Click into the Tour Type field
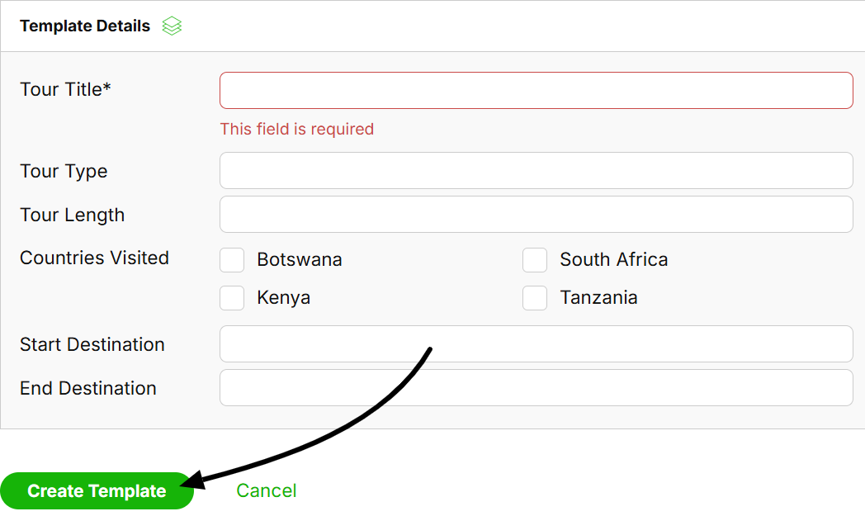 pos(536,170)
